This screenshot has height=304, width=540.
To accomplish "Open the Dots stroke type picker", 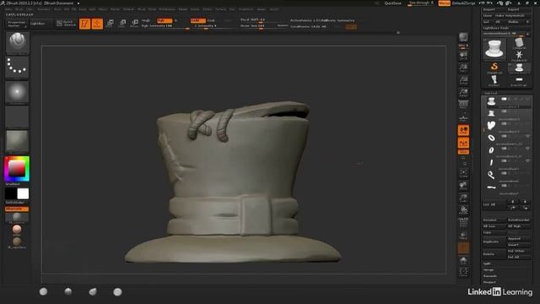I will pos(17,68).
